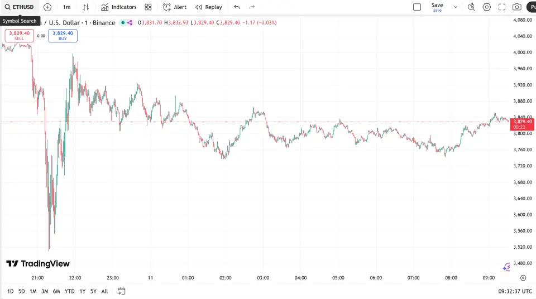This screenshot has height=299, width=536.
Task: Open the go to date calendar icon
Action: (121, 291)
